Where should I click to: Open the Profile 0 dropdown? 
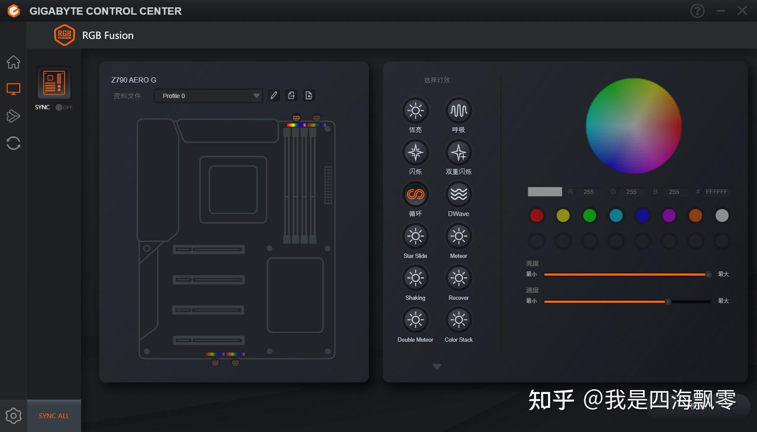point(208,96)
